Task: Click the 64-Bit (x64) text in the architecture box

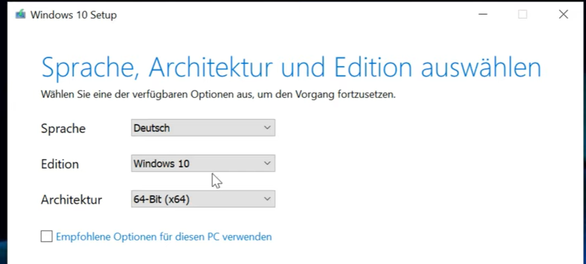Action: (x=161, y=200)
